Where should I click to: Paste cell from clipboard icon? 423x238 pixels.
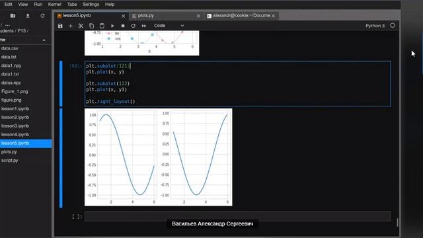102,26
